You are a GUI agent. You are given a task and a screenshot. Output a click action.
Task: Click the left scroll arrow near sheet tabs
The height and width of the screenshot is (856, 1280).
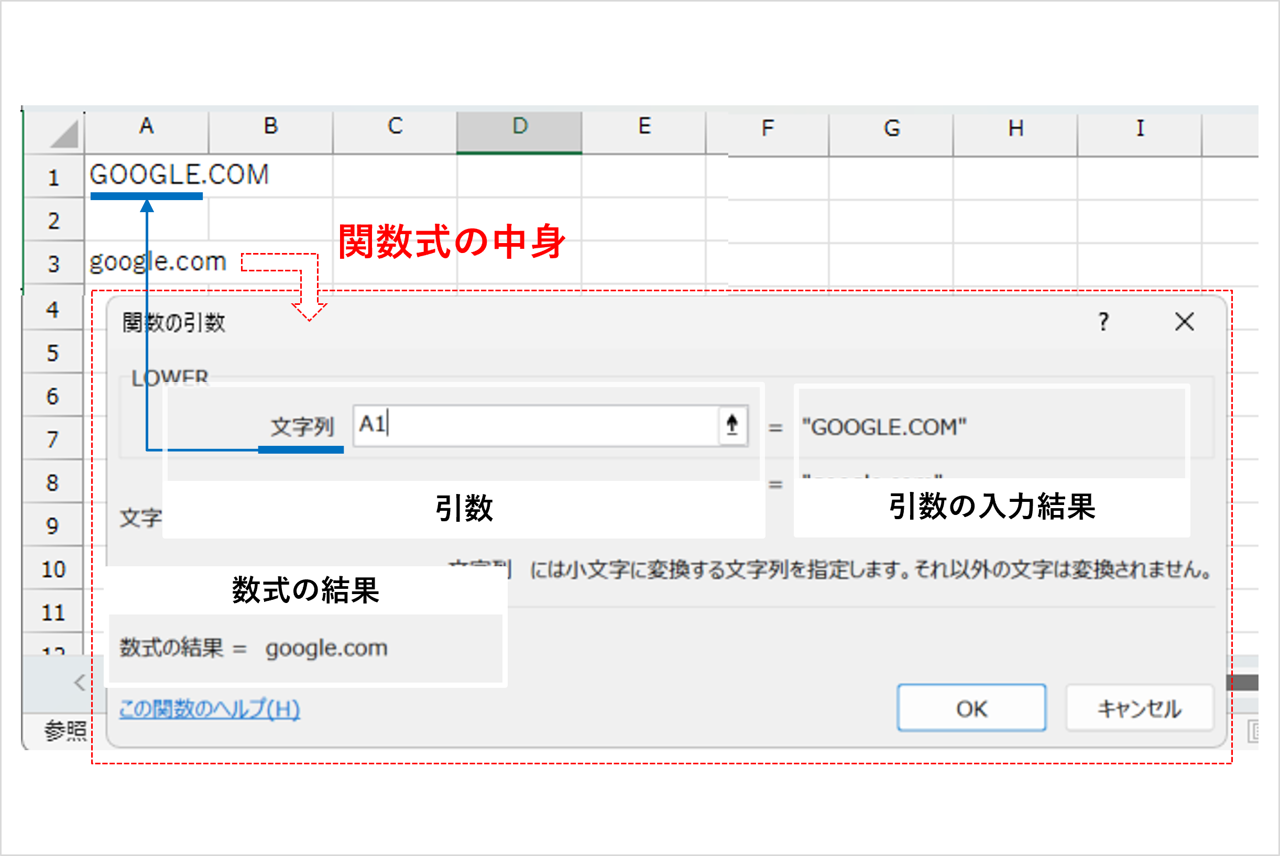click(79, 684)
